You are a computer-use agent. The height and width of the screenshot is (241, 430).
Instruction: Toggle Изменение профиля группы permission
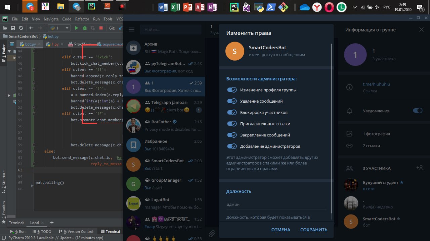(x=232, y=90)
